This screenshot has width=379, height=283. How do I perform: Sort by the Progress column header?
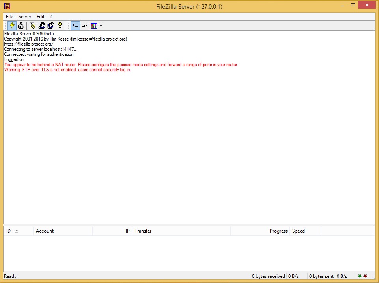tap(260, 231)
